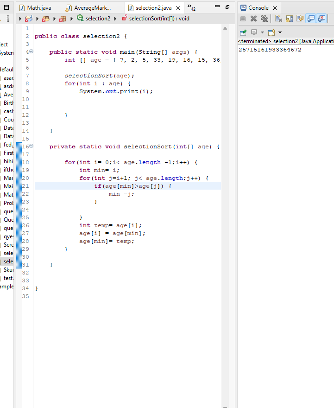Click Remove All Terminated Launches icon
This screenshot has height=408, width=334.
pyautogui.click(x=264, y=19)
